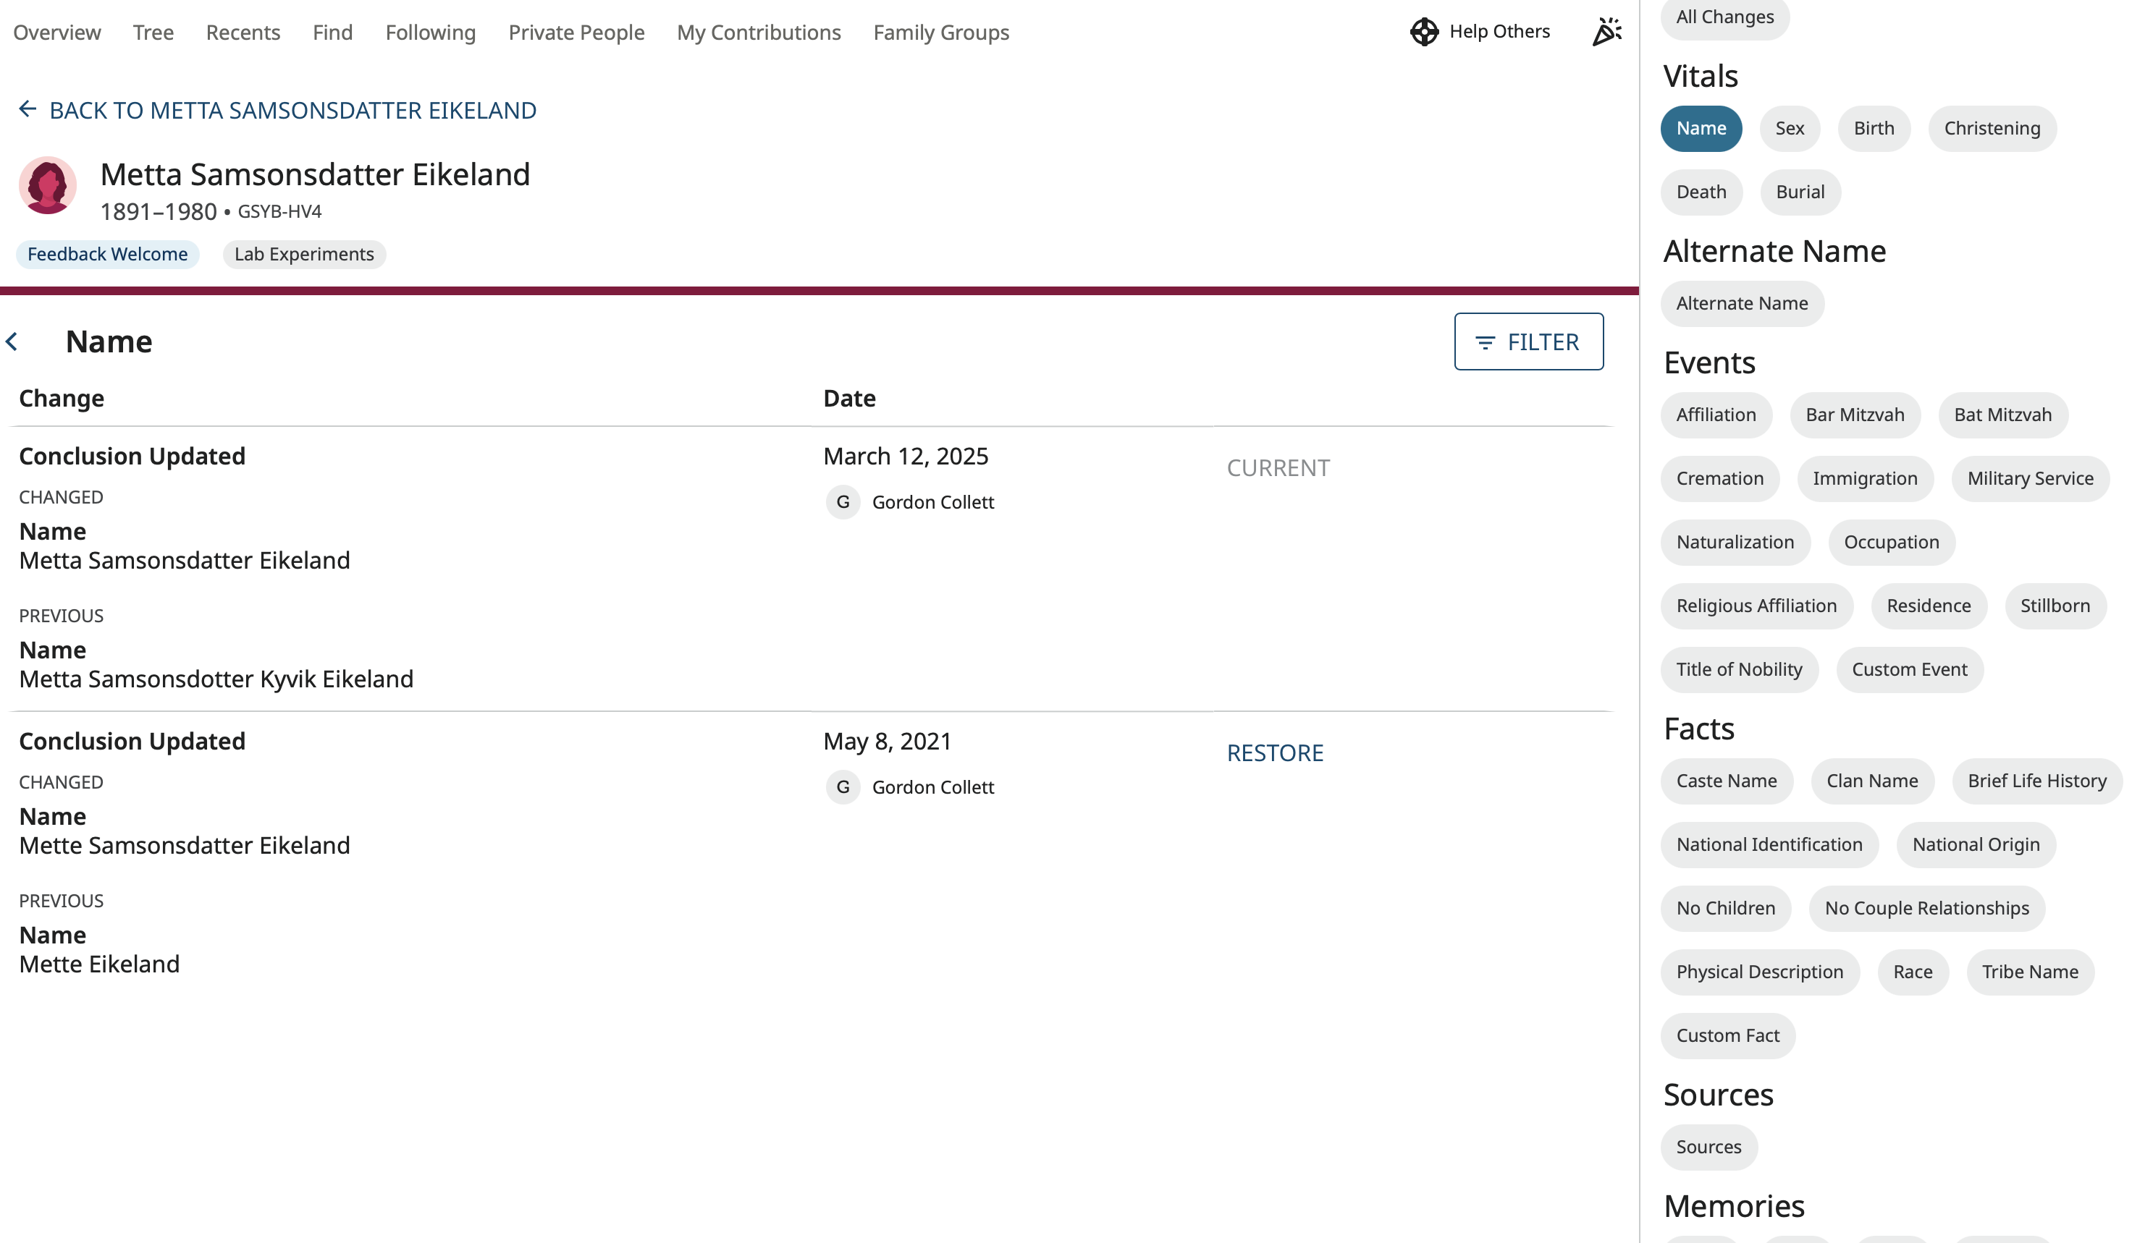Click the party popper celebration icon
The image size is (2153, 1243).
pos(1606,32)
